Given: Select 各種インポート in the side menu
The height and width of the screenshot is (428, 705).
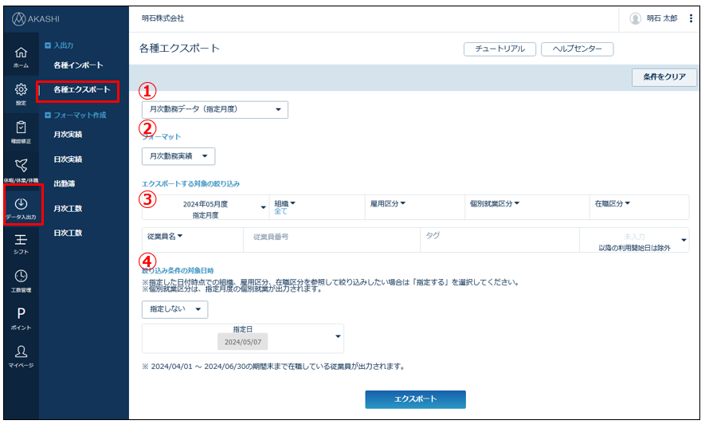Looking at the screenshot, I should [x=79, y=65].
